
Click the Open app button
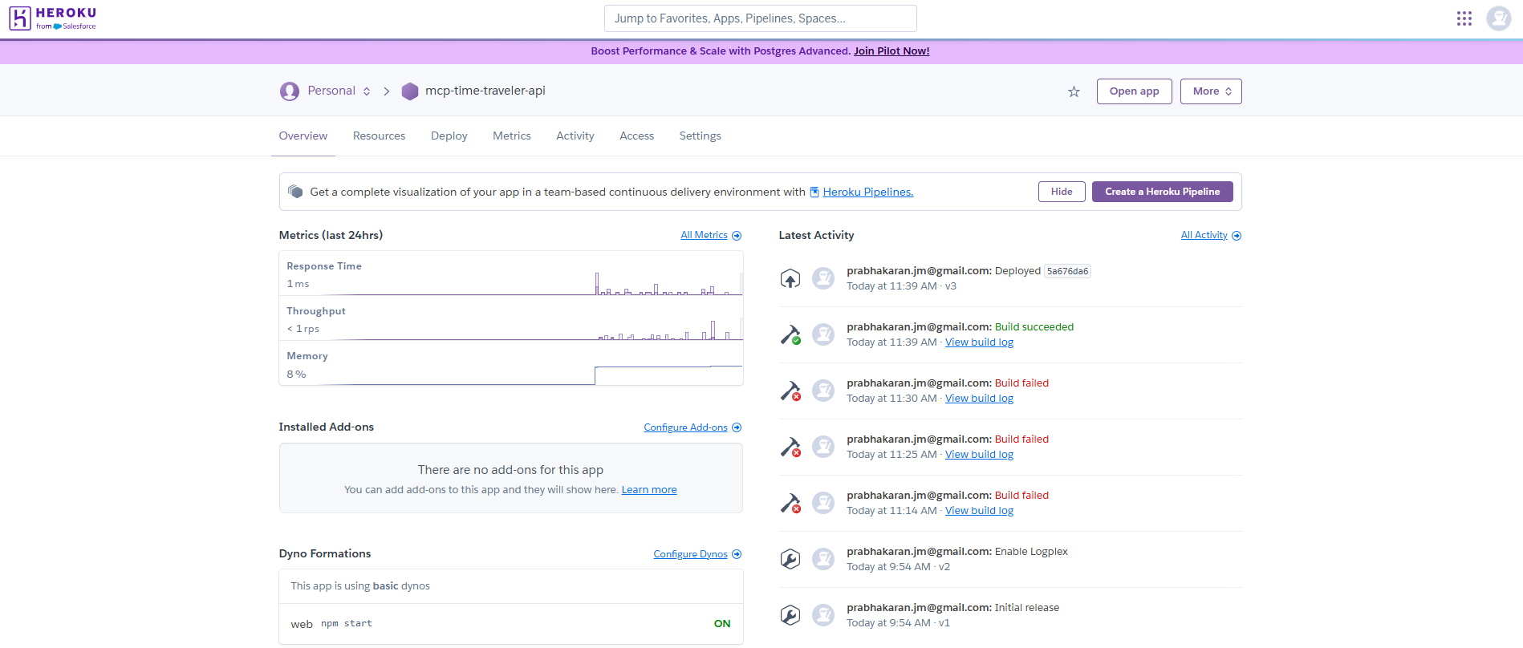pos(1134,91)
